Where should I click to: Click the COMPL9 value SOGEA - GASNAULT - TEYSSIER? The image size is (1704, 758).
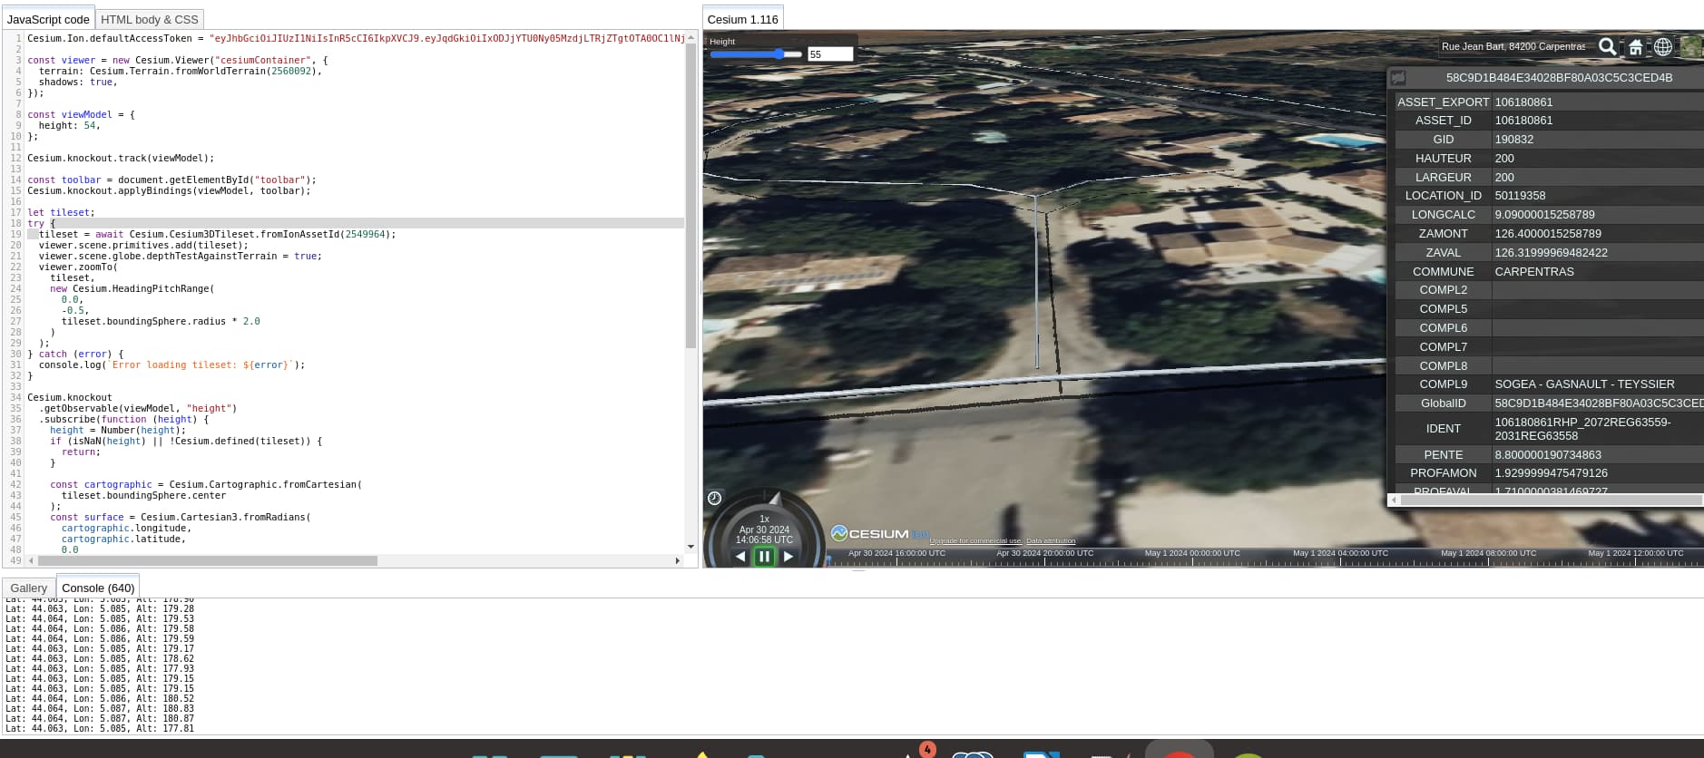(1584, 384)
